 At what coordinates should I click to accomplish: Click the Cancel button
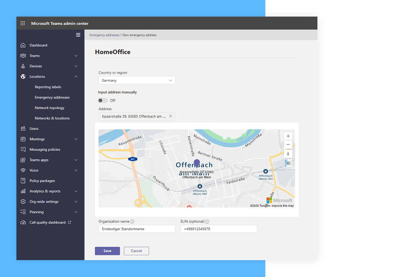[x=136, y=251]
